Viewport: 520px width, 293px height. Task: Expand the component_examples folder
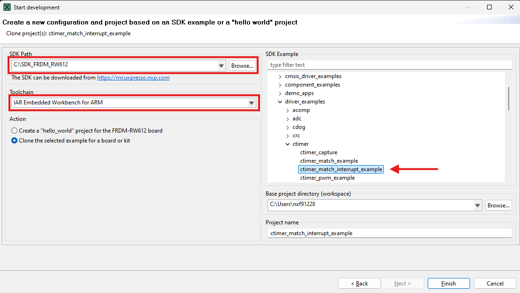click(x=281, y=85)
